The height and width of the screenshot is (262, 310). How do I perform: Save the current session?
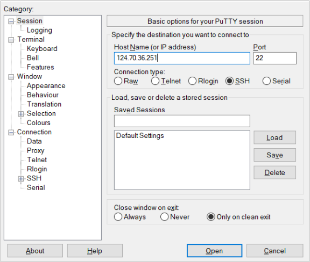tap(274, 155)
